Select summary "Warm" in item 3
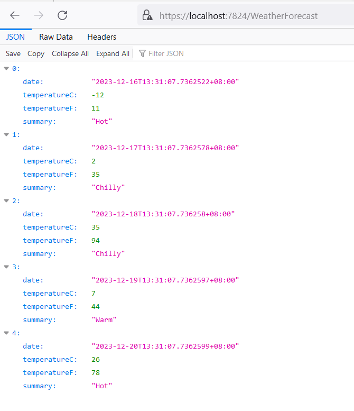 [104, 320]
